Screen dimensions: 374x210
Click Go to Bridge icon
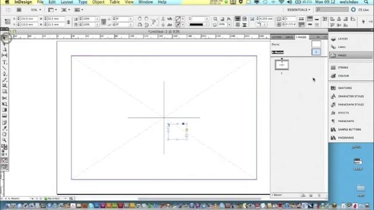point(19,10)
